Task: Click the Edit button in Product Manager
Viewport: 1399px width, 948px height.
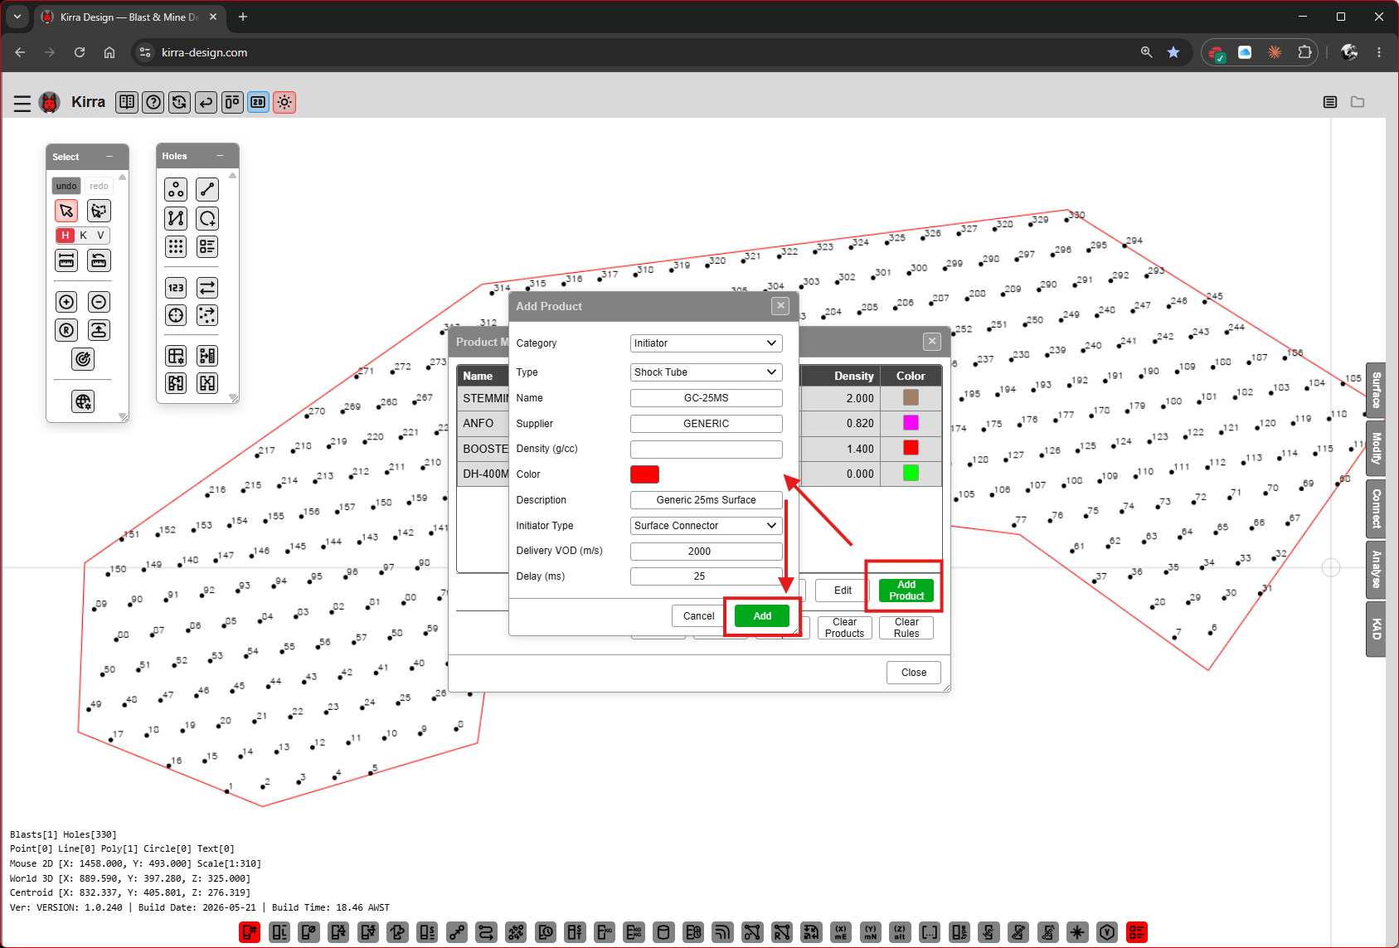Action: [x=843, y=591]
